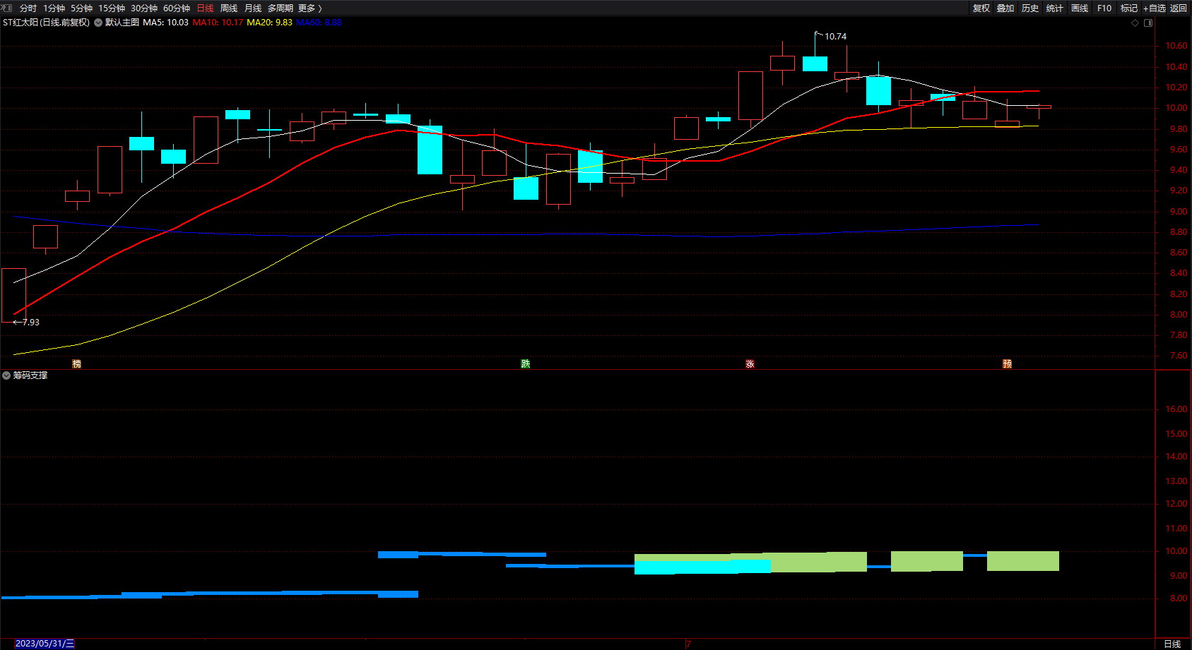Open the 统计 statistics button
The width and height of the screenshot is (1192, 650).
point(1055,8)
